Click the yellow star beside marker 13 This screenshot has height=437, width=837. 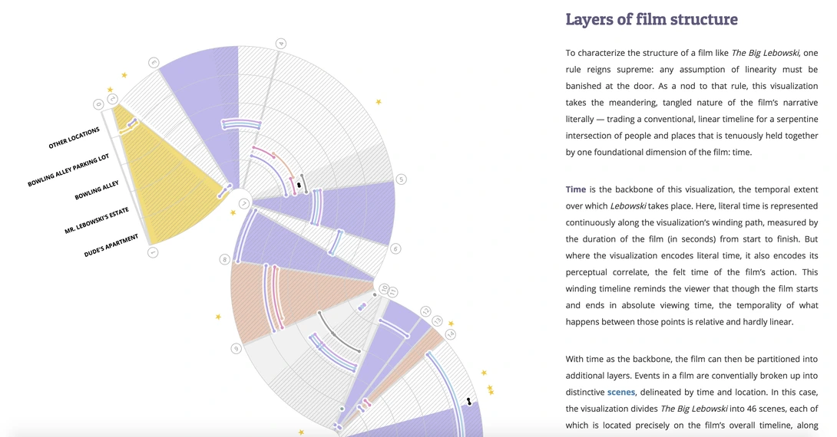tap(451, 324)
